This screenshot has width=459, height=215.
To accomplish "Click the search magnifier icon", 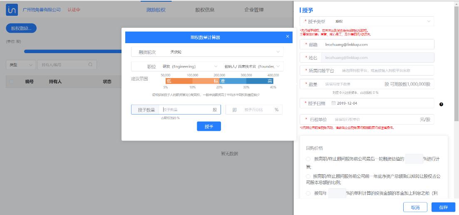I will (x=90, y=65).
